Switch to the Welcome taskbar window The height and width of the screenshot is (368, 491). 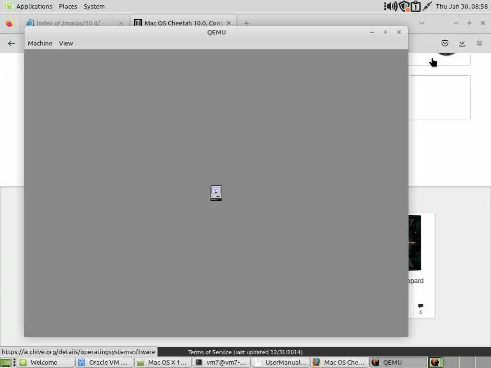point(46,362)
